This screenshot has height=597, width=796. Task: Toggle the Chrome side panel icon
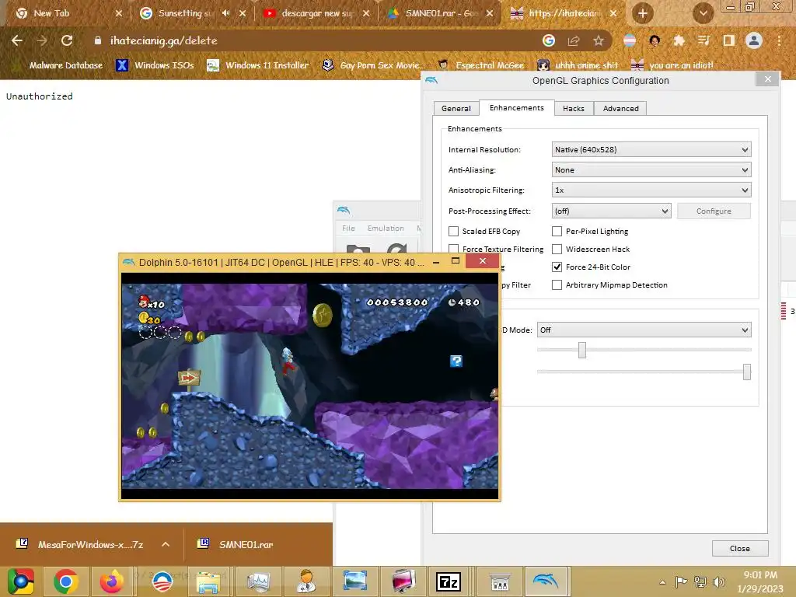pyautogui.click(x=729, y=40)
